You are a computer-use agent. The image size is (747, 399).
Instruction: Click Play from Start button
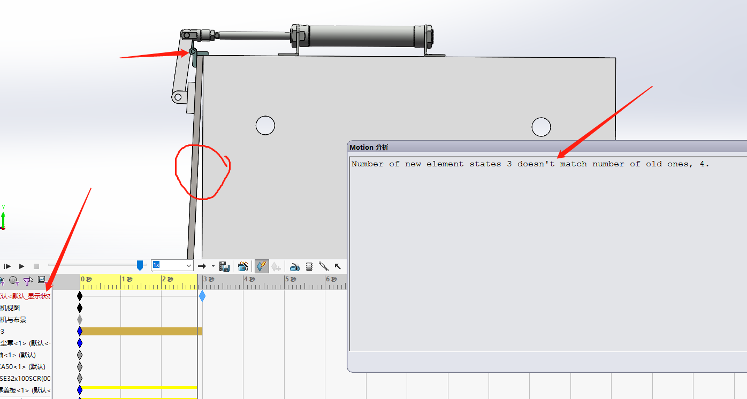7,266
